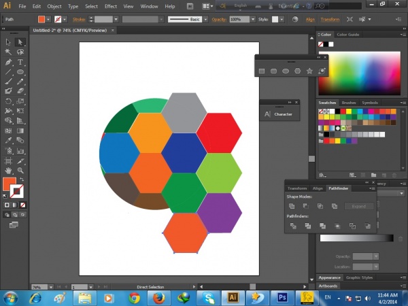Pick the yellow swatch in Swatches panel
The width and height of the screenshot is (408, 306).
click(347, 111)
